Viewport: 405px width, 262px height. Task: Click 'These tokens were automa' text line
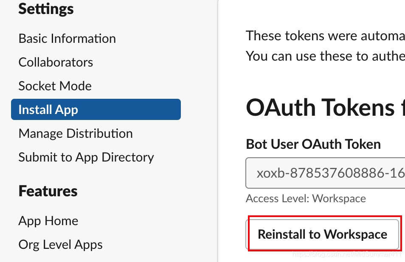326,36
